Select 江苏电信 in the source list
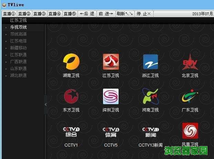Screen dimensions: 214x159 [x=18, y=41]
